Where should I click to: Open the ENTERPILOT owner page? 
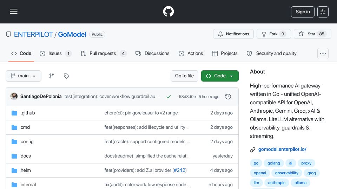click(33, 34)
